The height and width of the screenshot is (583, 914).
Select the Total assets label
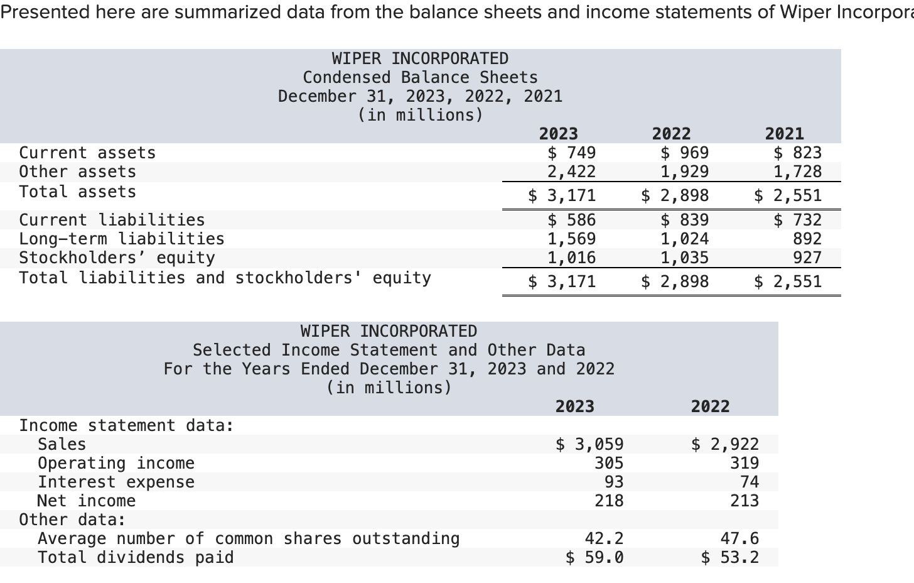(77, 192)
